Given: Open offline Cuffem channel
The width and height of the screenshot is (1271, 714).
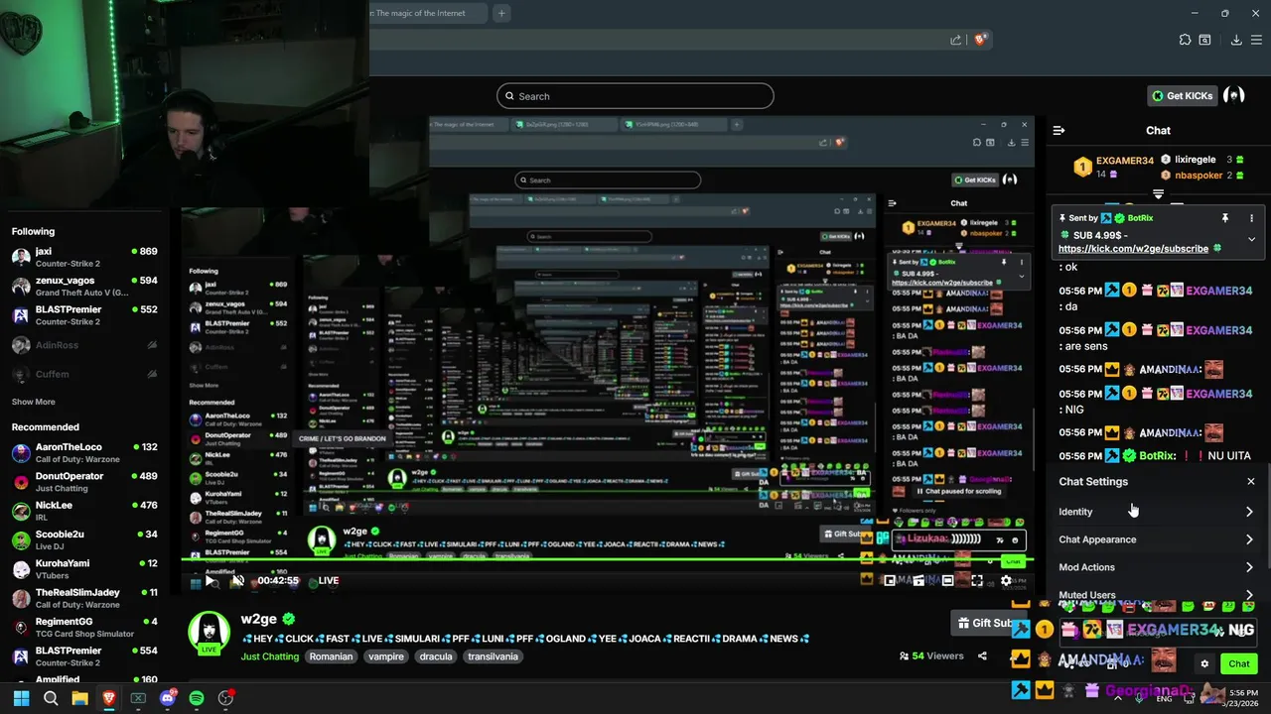Looking at the screenshot, I should [x=84, y=374].
